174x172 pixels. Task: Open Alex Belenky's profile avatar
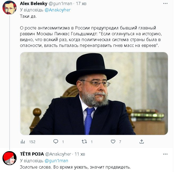(10, 8)
